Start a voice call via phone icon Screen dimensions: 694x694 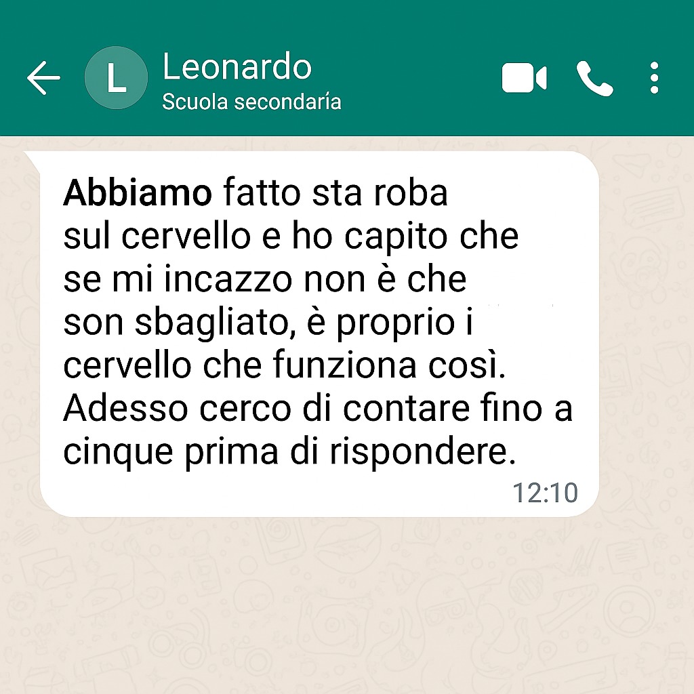coord(594,79)
